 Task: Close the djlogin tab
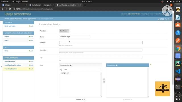tap(26, 5)
